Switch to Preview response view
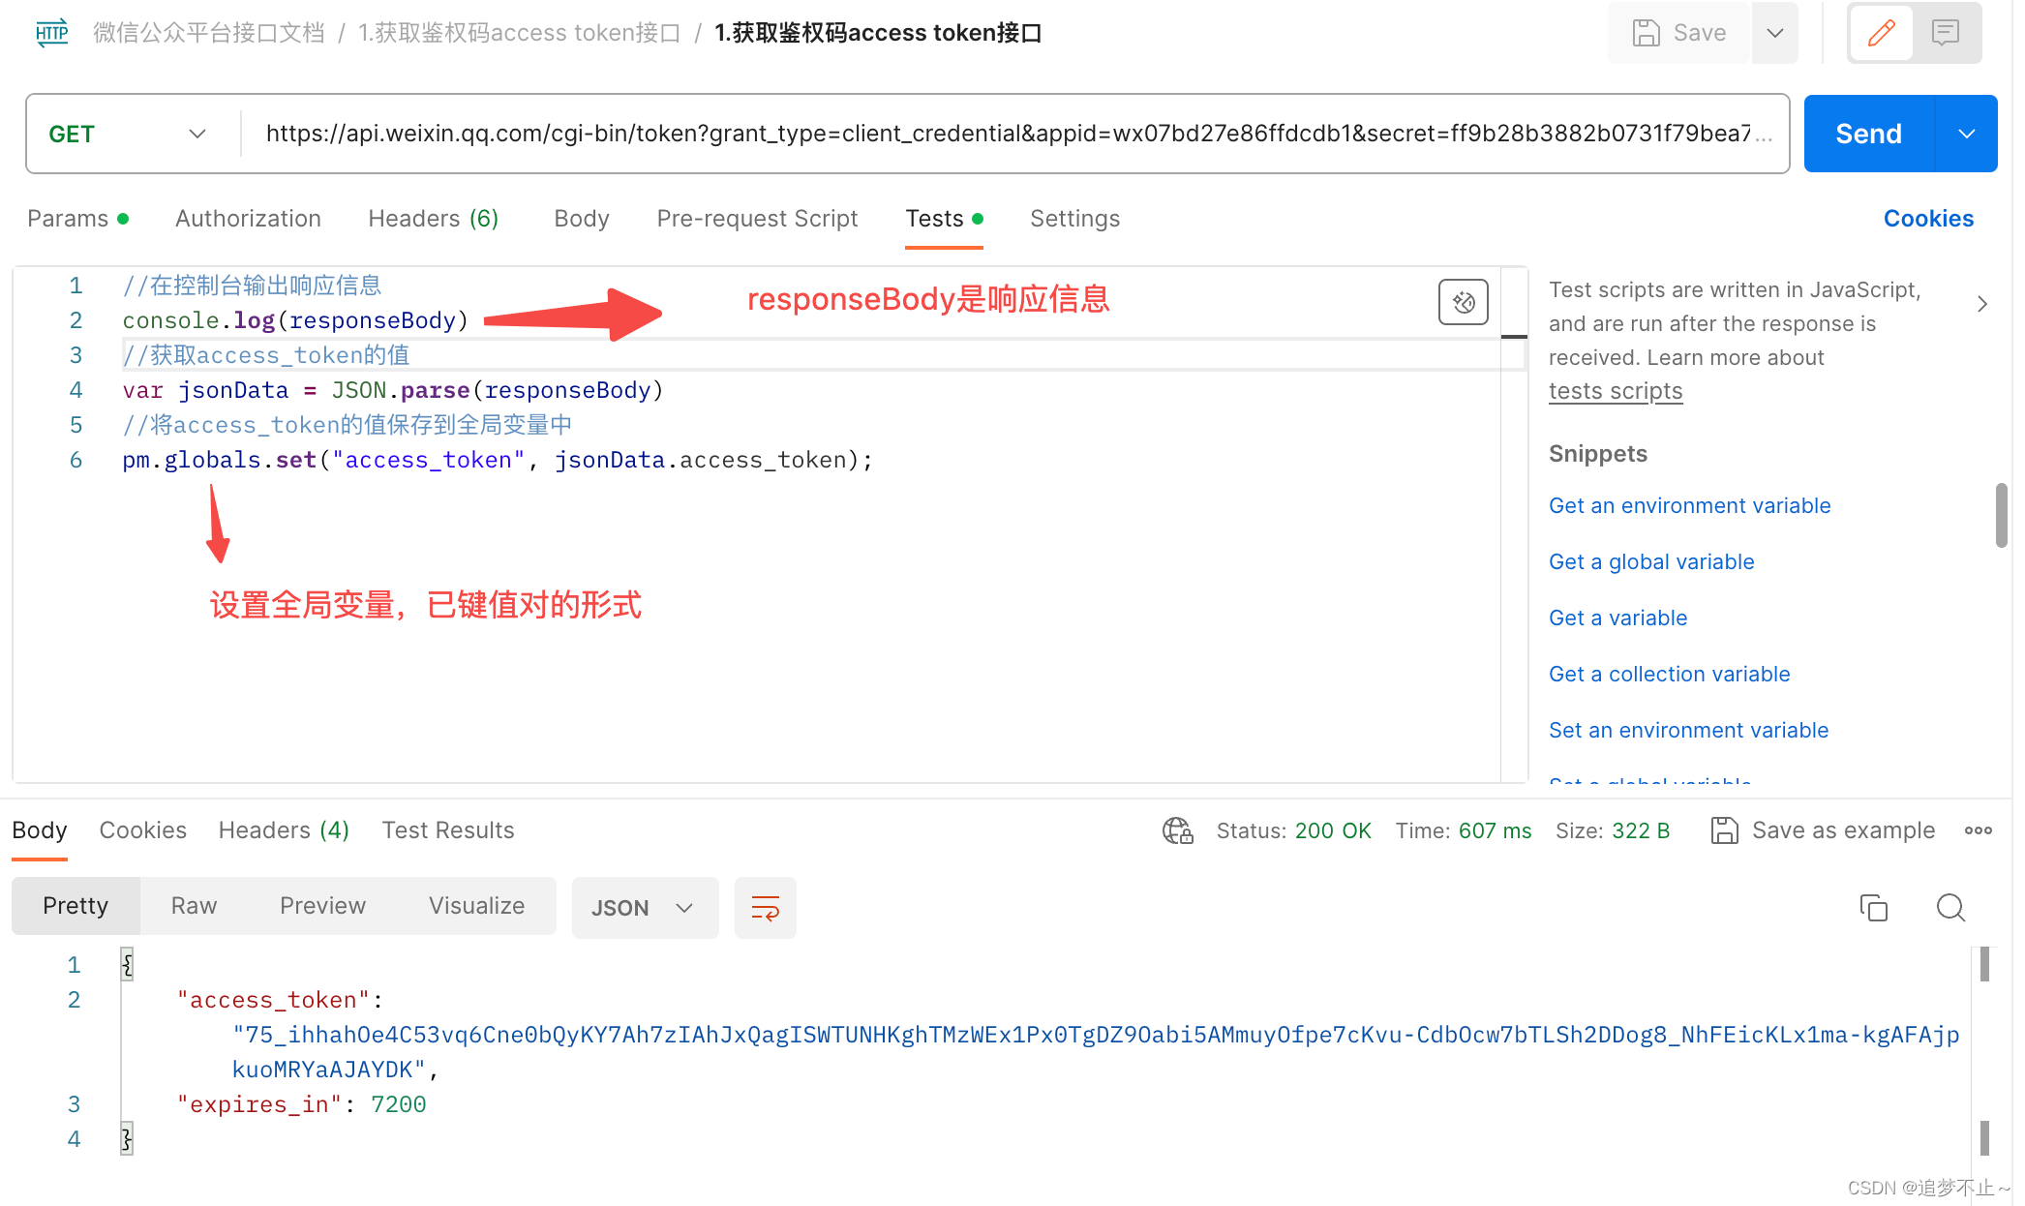 point(322,906)
